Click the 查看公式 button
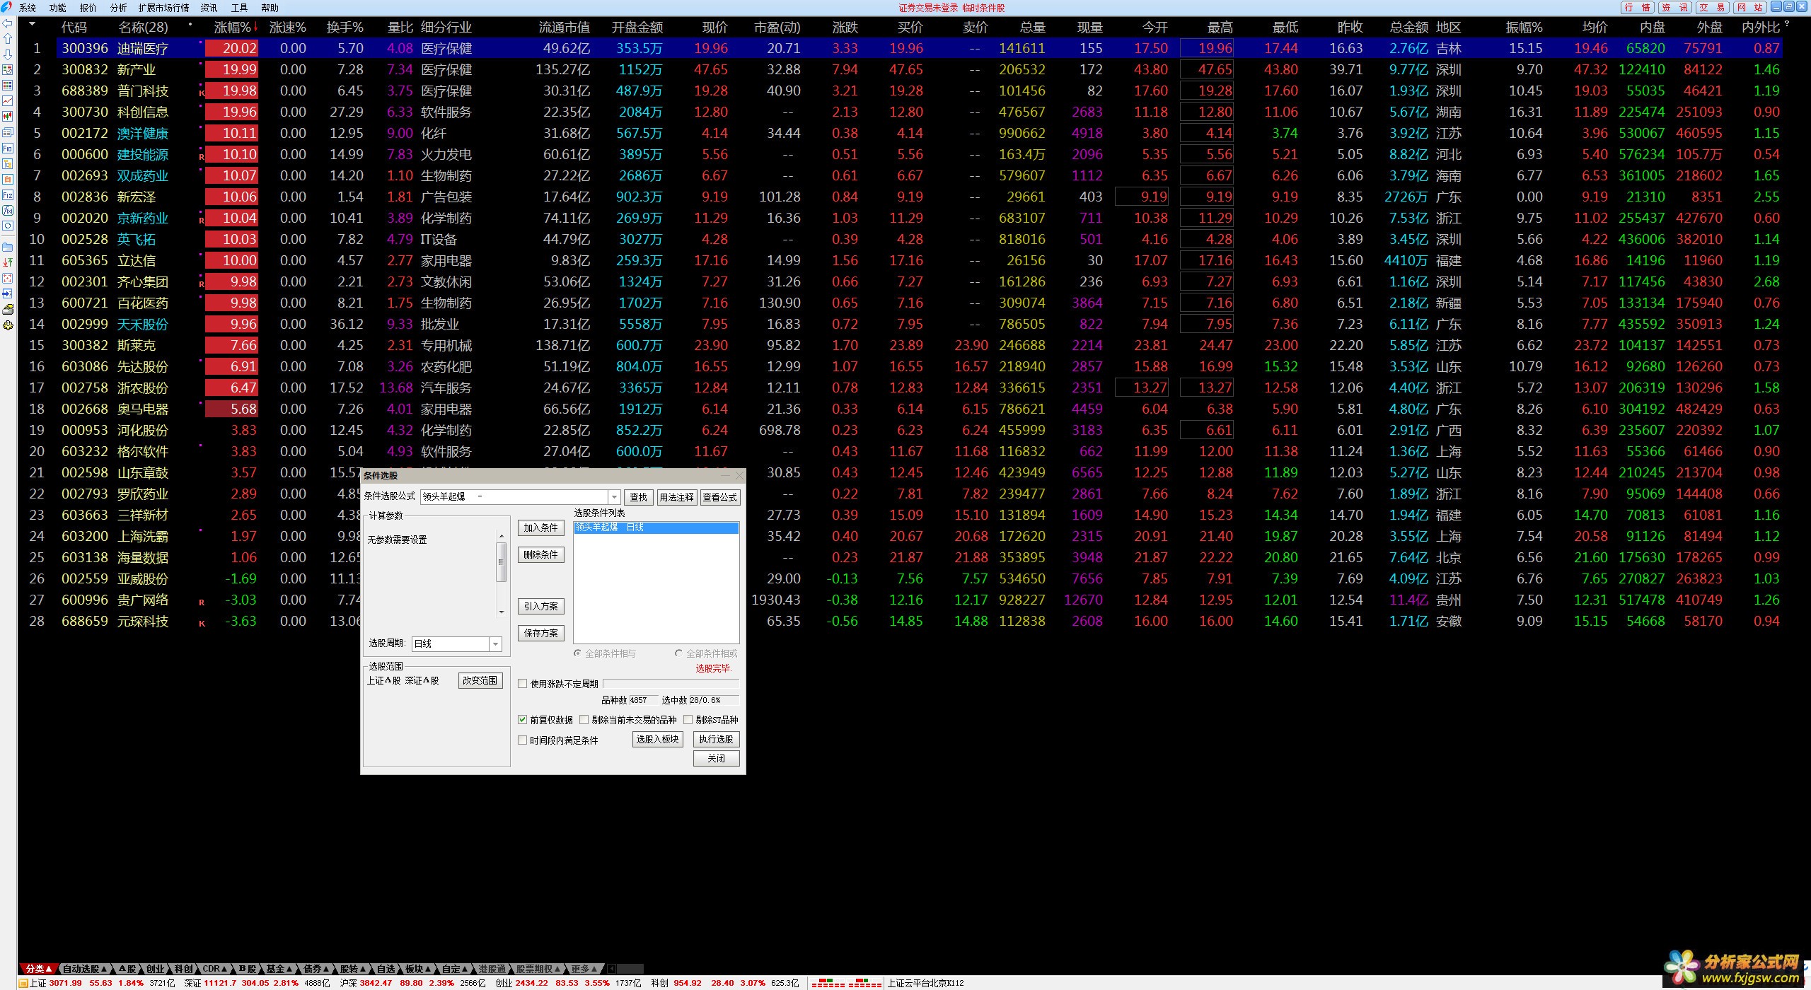 point(719,497)
